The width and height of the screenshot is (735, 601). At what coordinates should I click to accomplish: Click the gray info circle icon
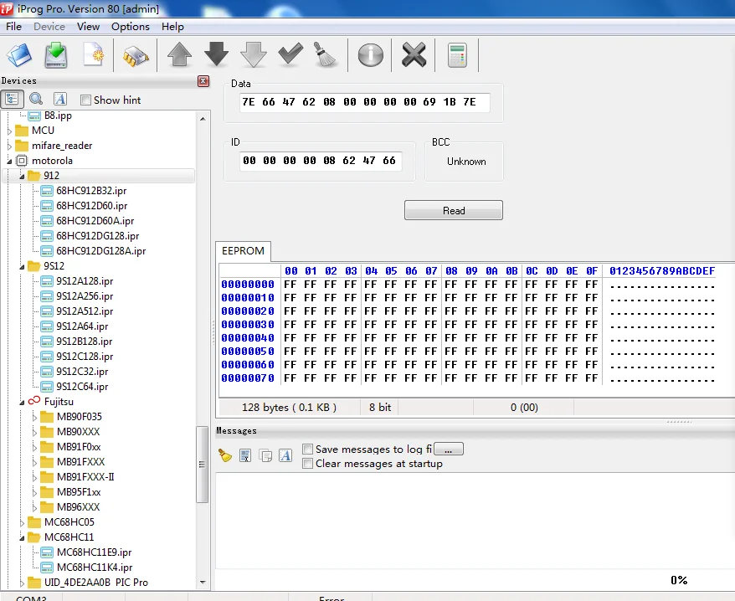pos(370,55)
